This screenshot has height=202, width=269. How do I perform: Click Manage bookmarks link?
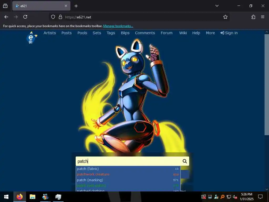click(x=118, y=26)
